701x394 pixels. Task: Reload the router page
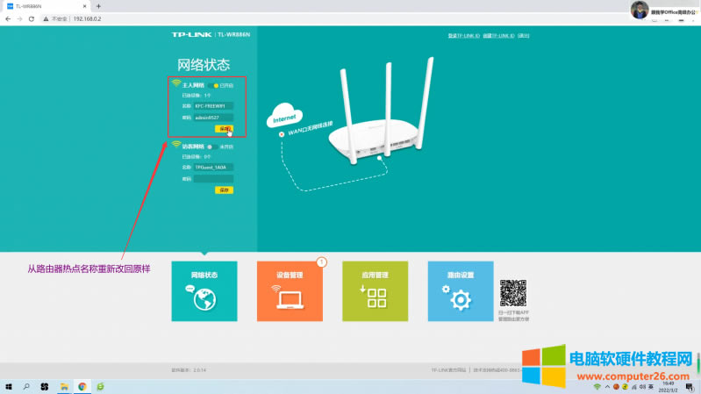click(x=32, y=18)
